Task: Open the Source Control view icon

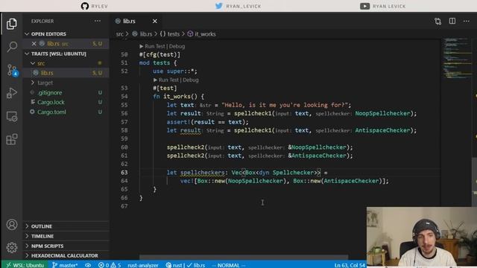Action: [12, 70]
